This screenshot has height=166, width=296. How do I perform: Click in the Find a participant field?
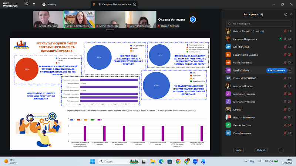(259, 24)
